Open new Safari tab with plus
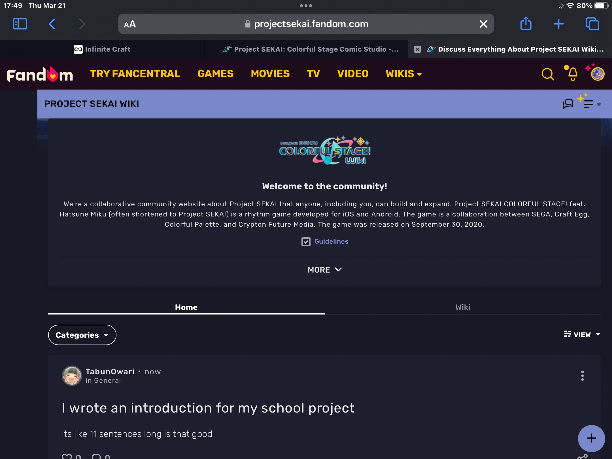This screenshot has height=459, width=612. pos(558,24)
